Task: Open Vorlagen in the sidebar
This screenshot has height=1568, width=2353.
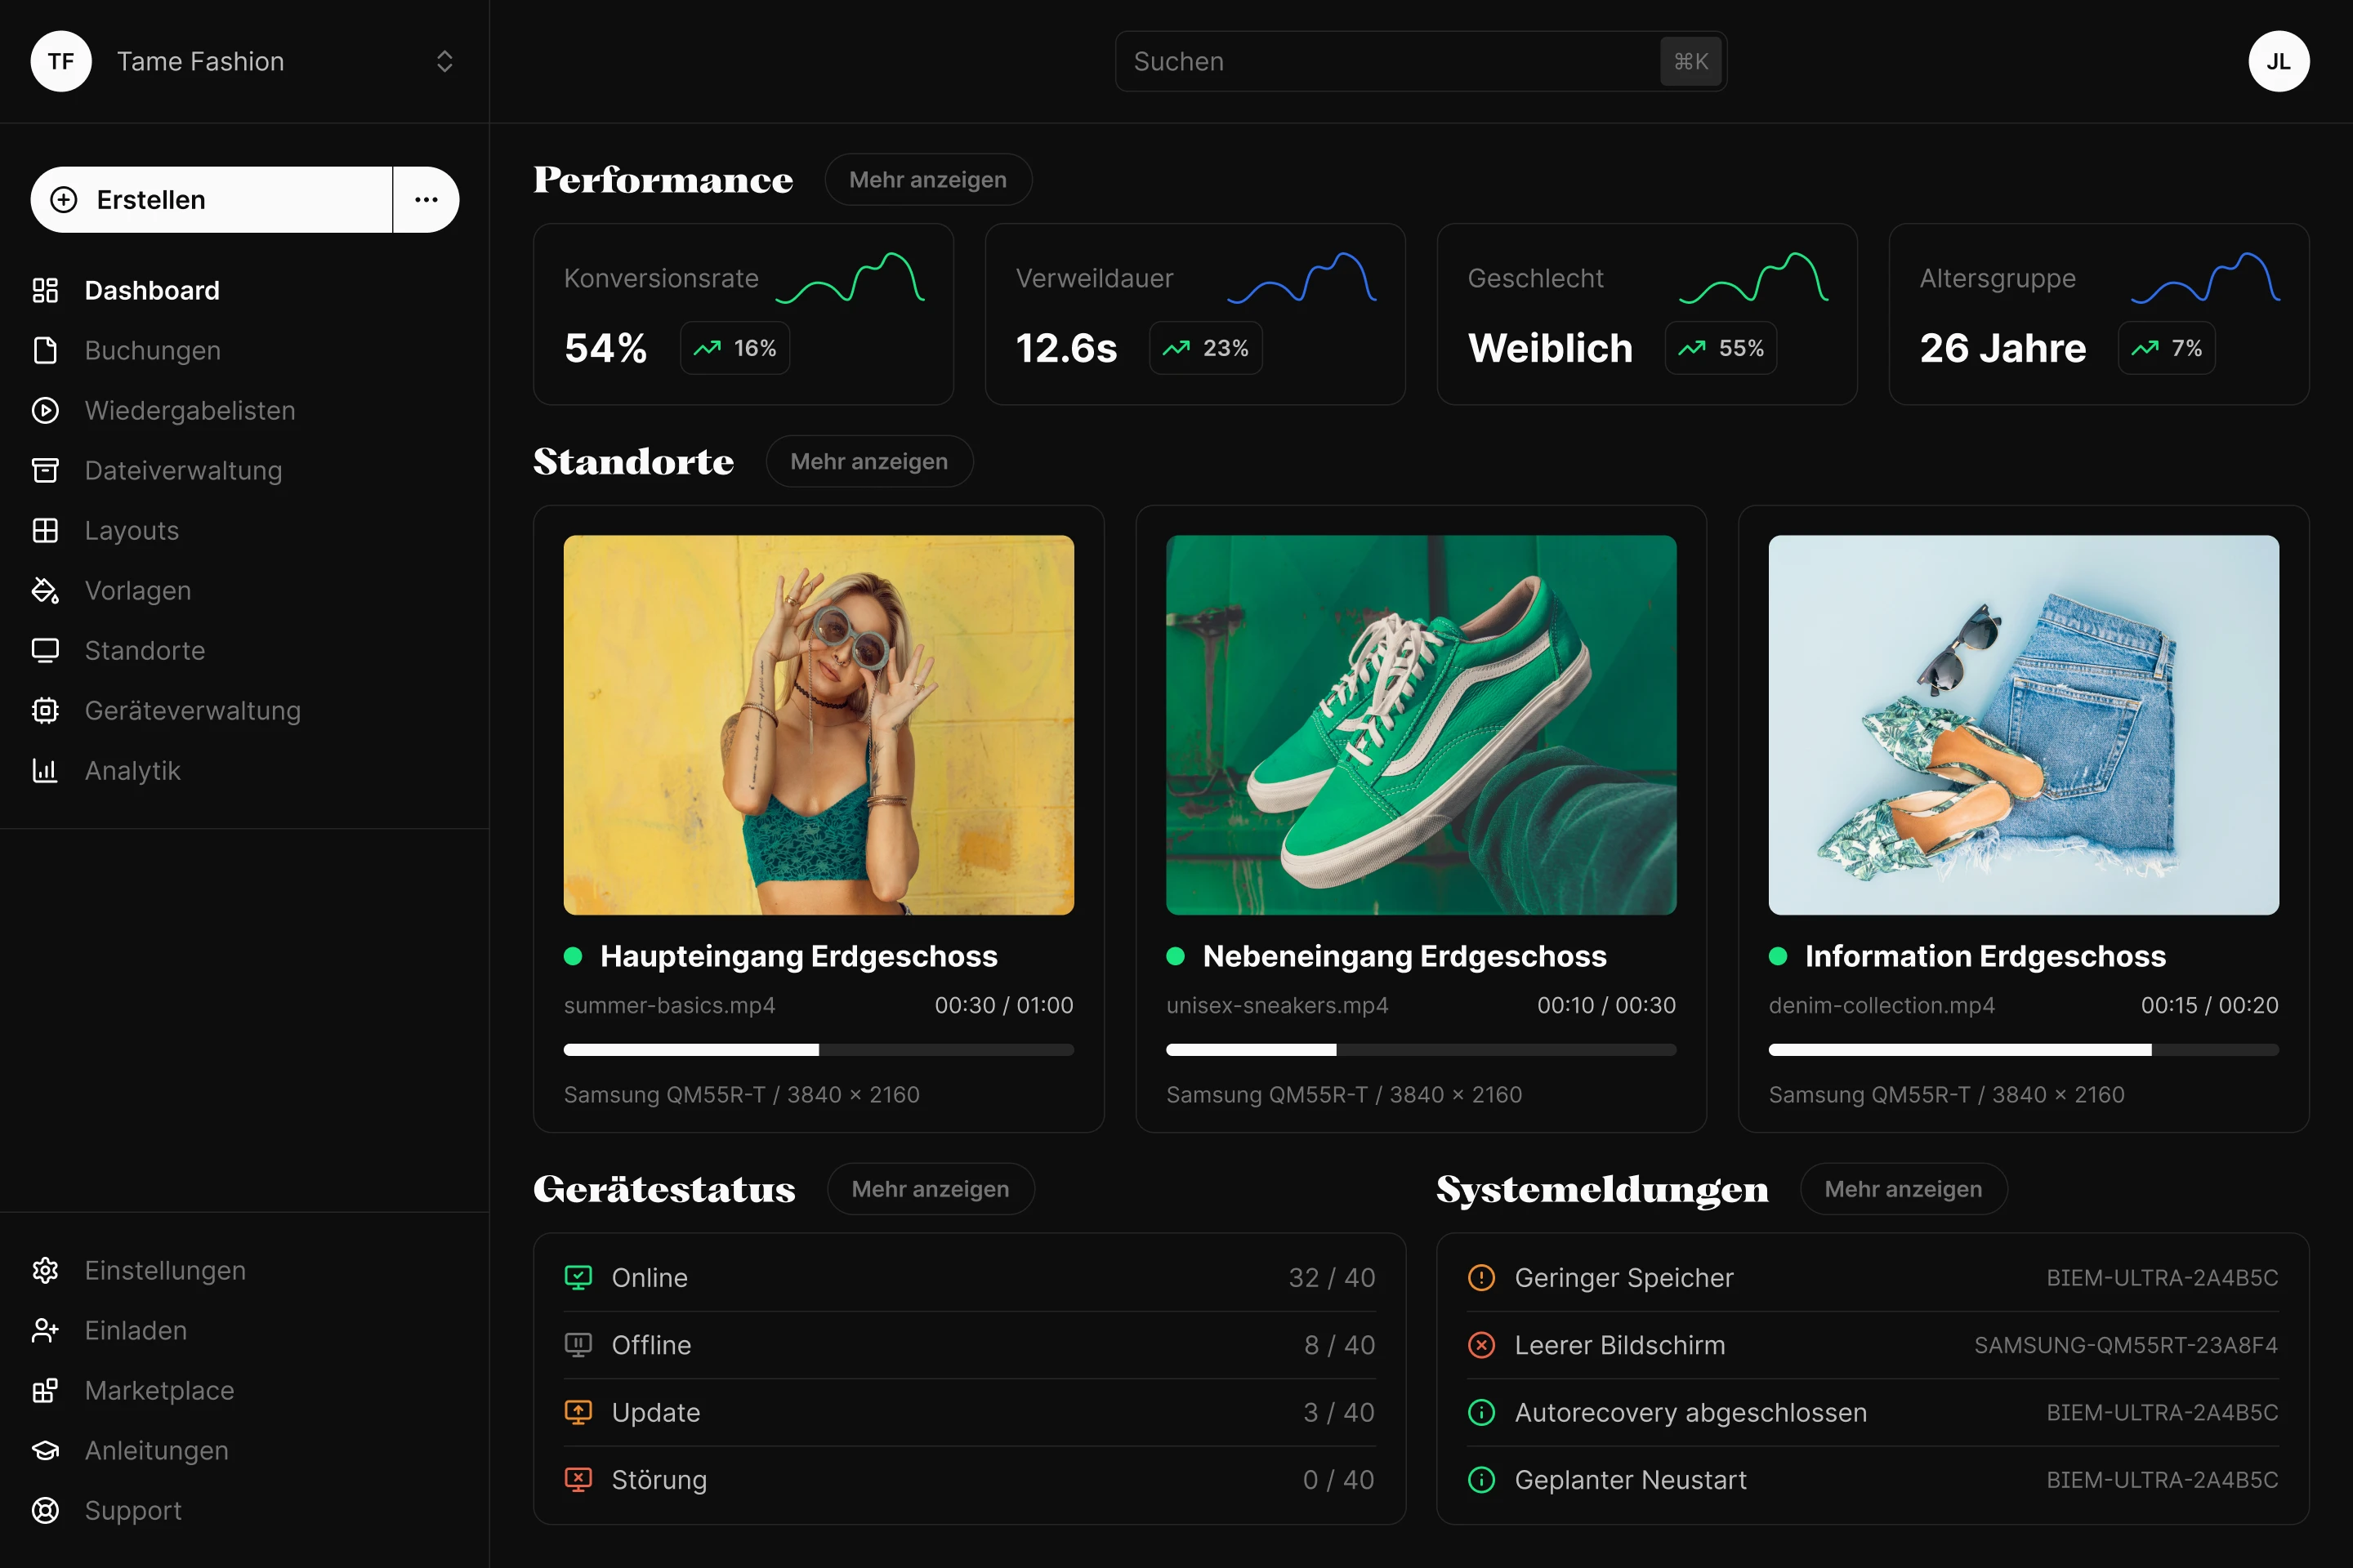Action: point(138,590)
